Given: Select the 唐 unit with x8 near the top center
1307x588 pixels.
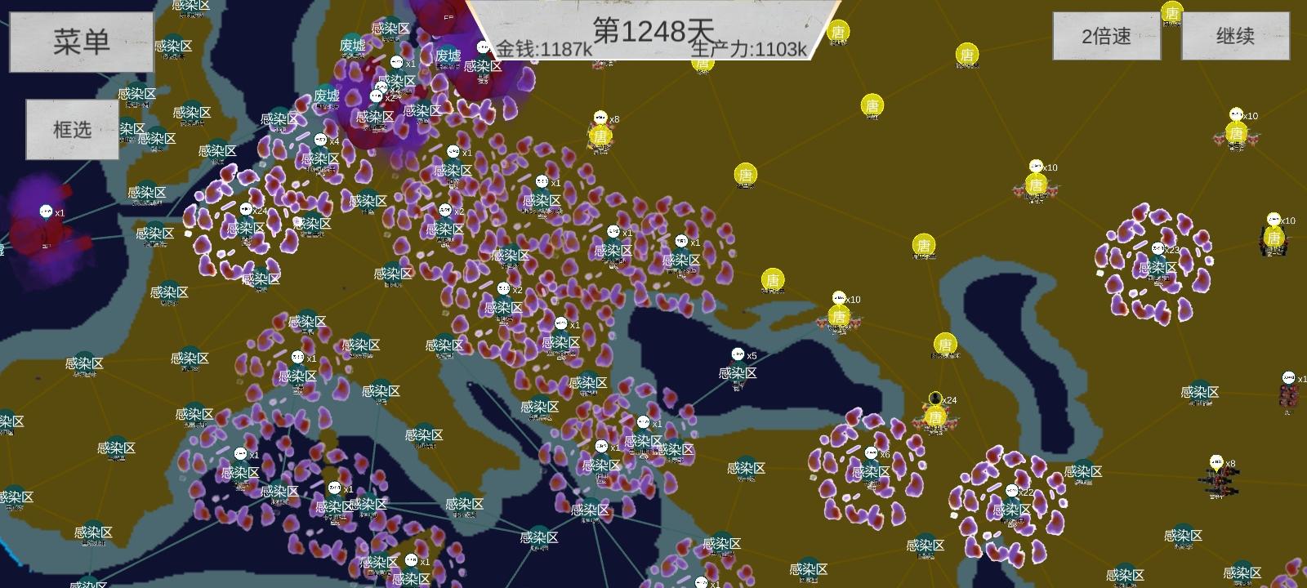Looking at the screenshot, I should pos(600,136).
